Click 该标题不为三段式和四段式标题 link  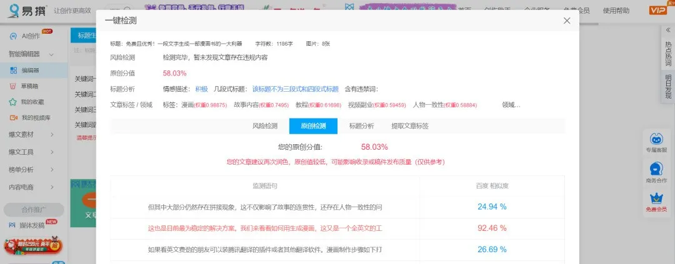click(x=295, y=89)
